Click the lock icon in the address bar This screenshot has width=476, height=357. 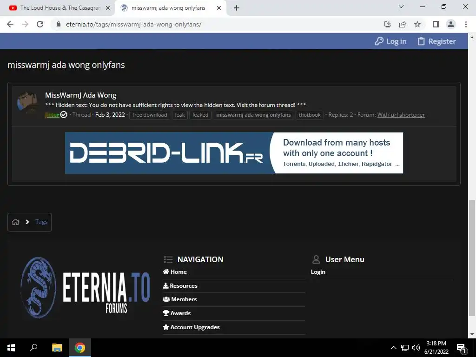coord(59,24)
